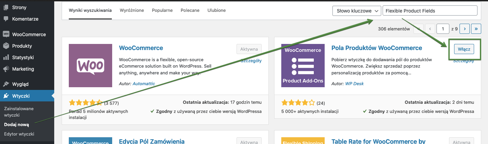488x144 pixels.
Task: Click WooCommerce card star rating
Action: pyautogui.click(x=85, y=103)
